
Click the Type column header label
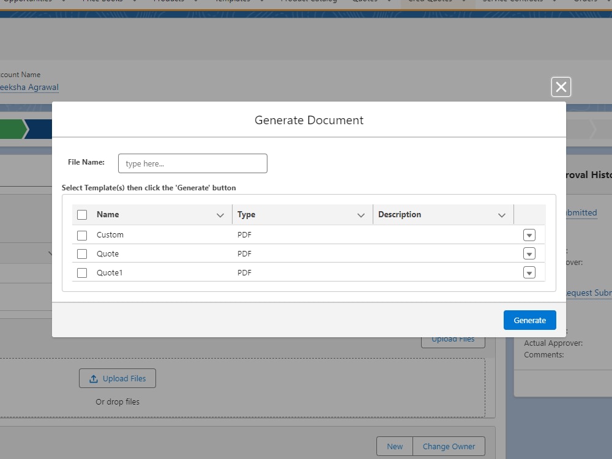tap(246, 214)
